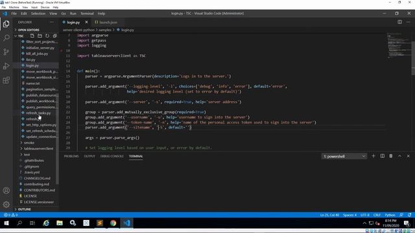Viewport: 415px width, 233px height.
Task: Open Internet Explorer from the taskbar
Action: coord(46,223)
